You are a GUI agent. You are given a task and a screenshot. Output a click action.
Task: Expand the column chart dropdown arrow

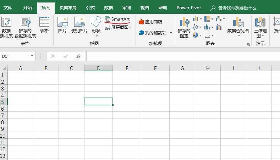(x=201, y=19)
